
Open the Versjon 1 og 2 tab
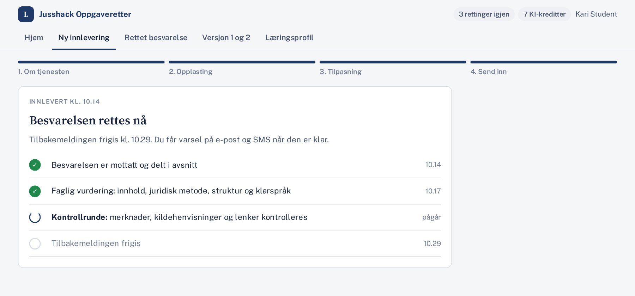(226, 38)
